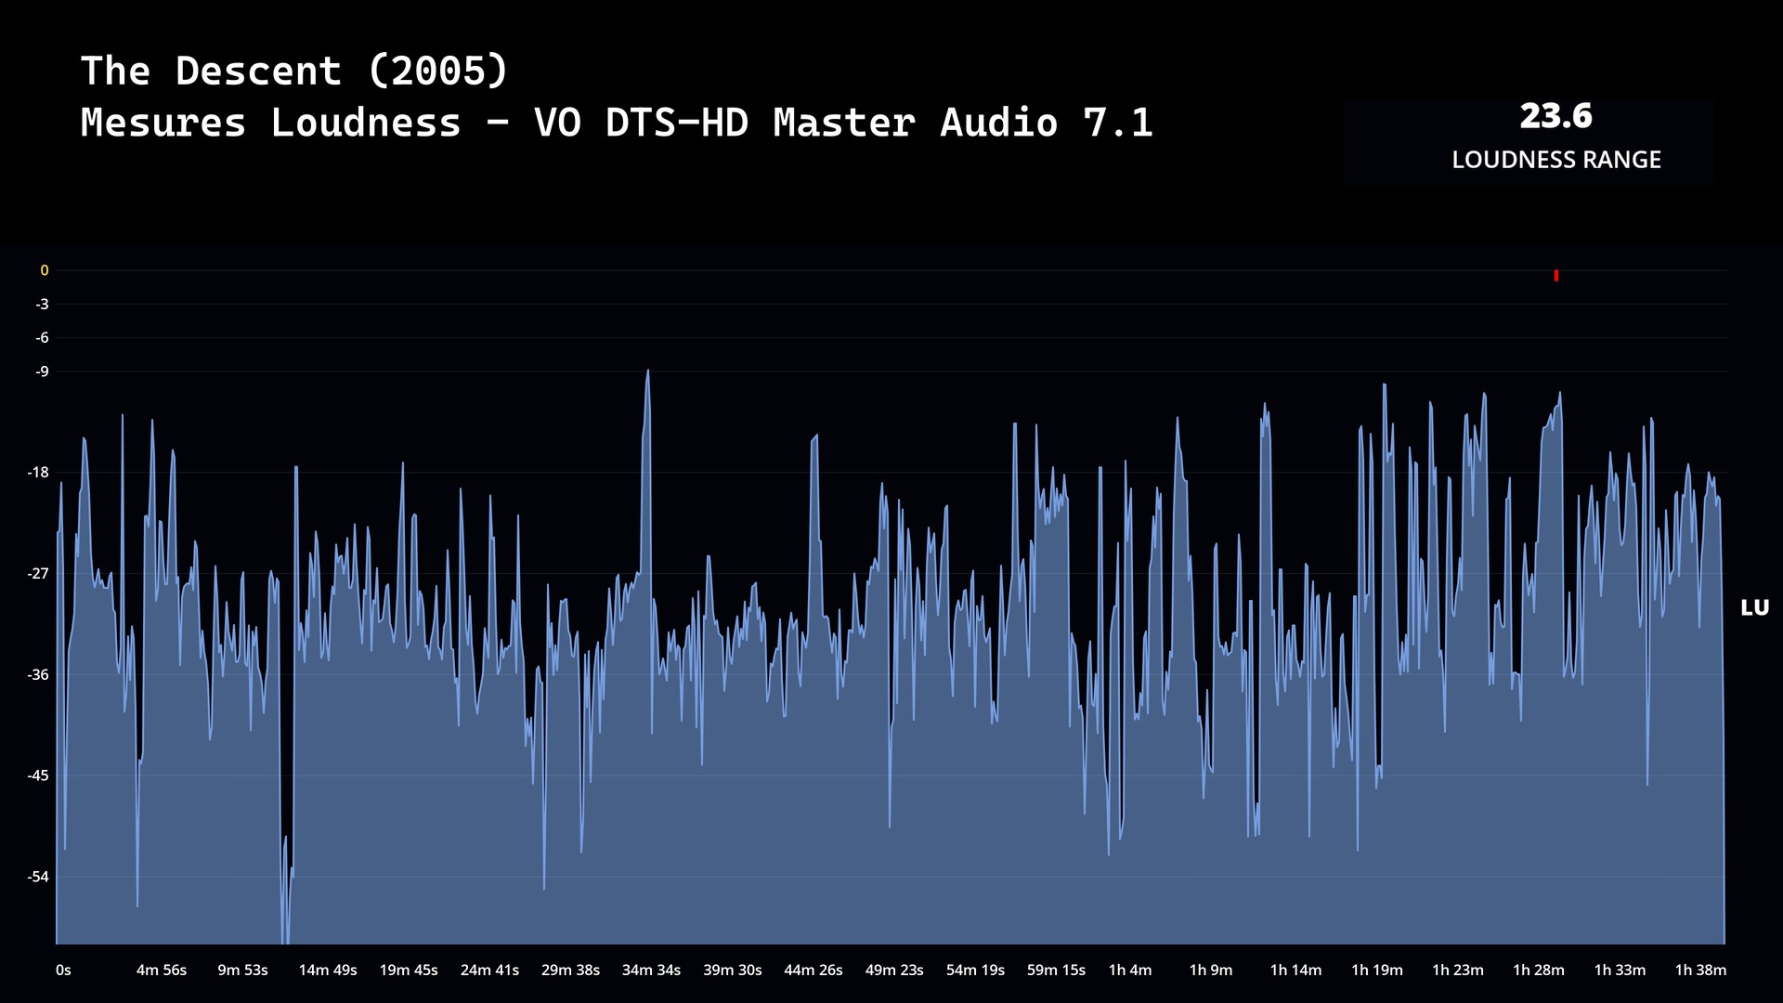Click the 1h 4m time axis label
This screenshot has height=1003, width=1783.
1129,970
